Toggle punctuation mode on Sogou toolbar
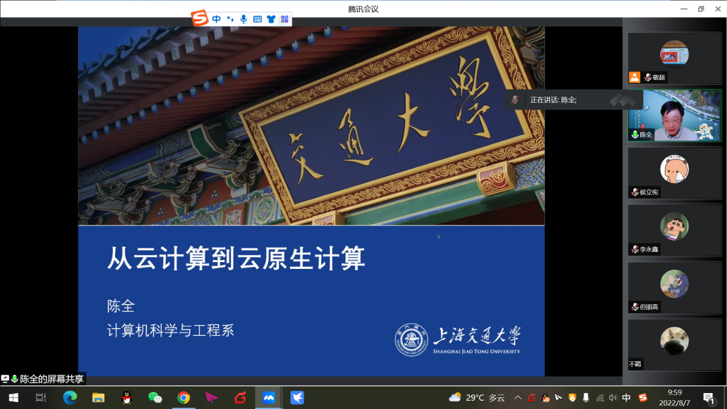 point(230,19)
